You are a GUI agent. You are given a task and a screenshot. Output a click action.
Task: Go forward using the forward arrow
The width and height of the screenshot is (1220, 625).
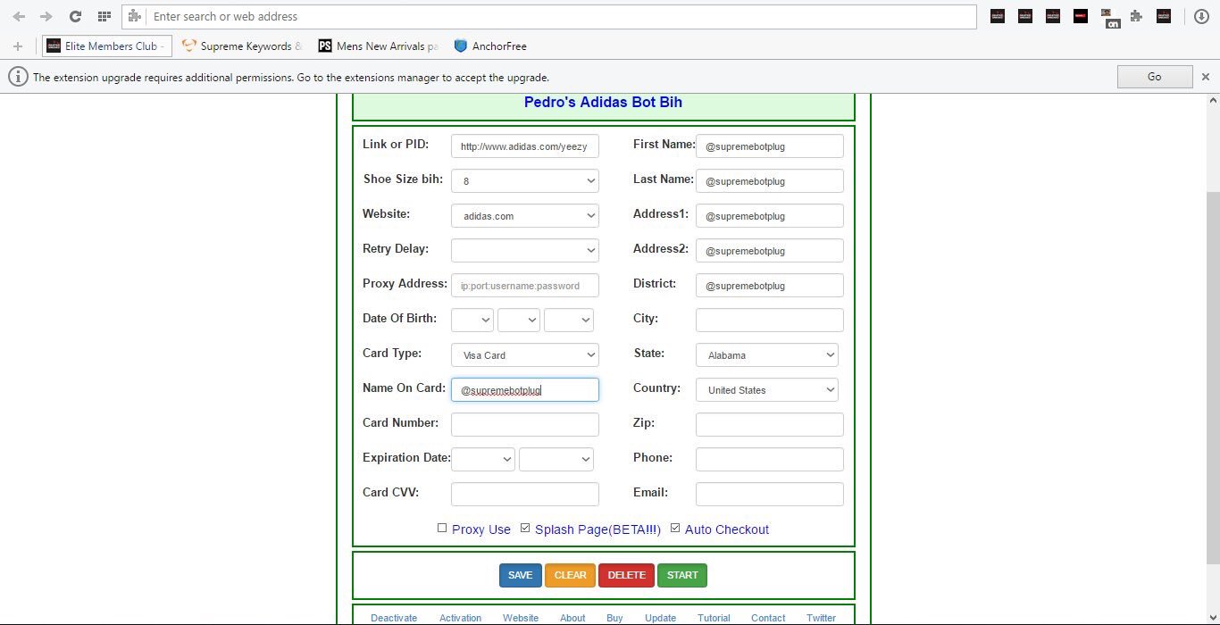46,16
